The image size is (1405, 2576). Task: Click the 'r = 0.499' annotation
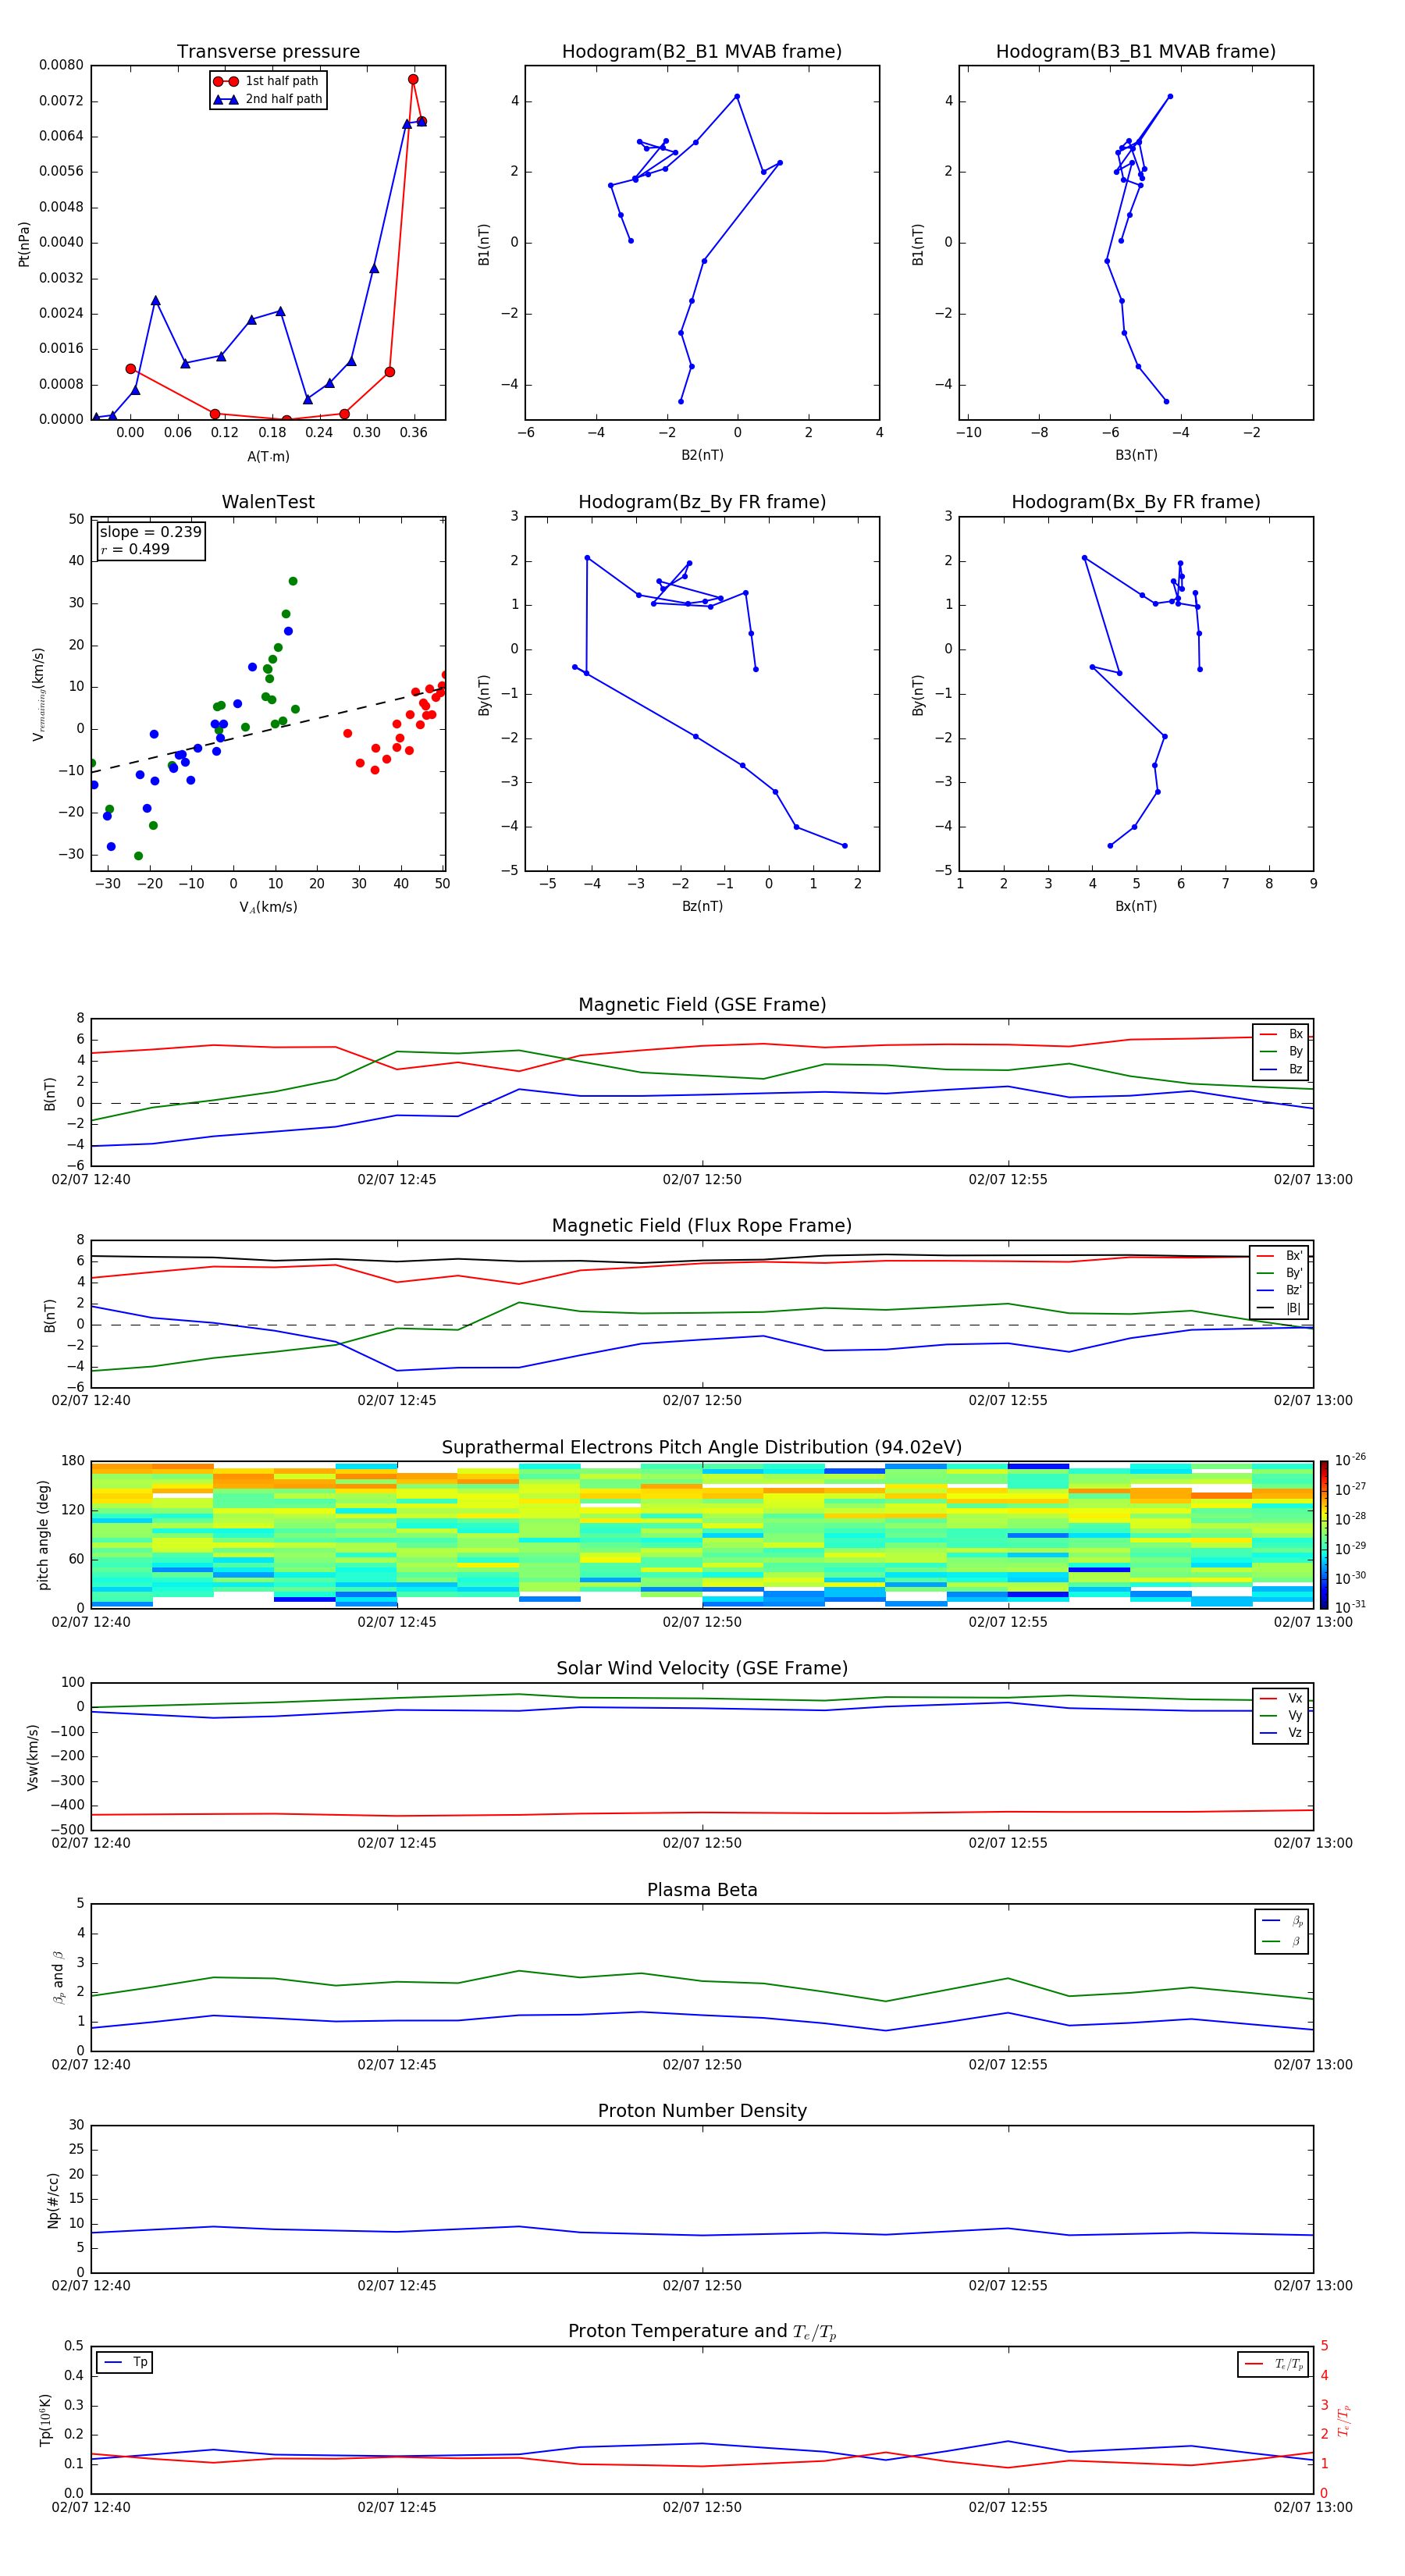tap(135, 549)
